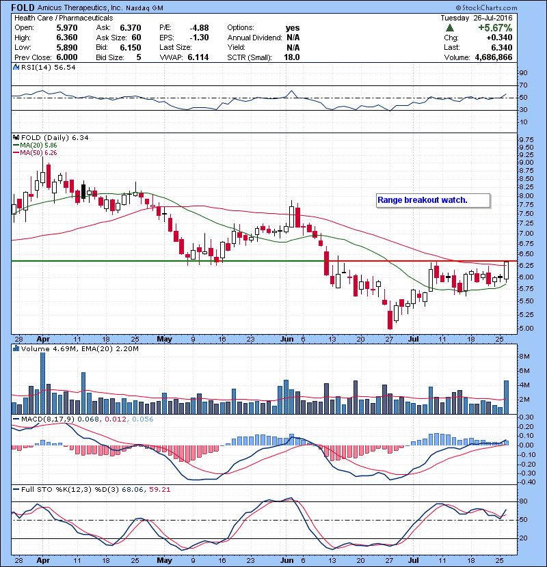Click the Volume panel bar icon
The width and height of the screenshot is (547, 567).
[x=16, y=348]
